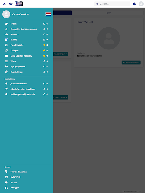Click reorder handle next to Doelstellingen
This screenshot has height=193, width=145.
tap(47, 72)
